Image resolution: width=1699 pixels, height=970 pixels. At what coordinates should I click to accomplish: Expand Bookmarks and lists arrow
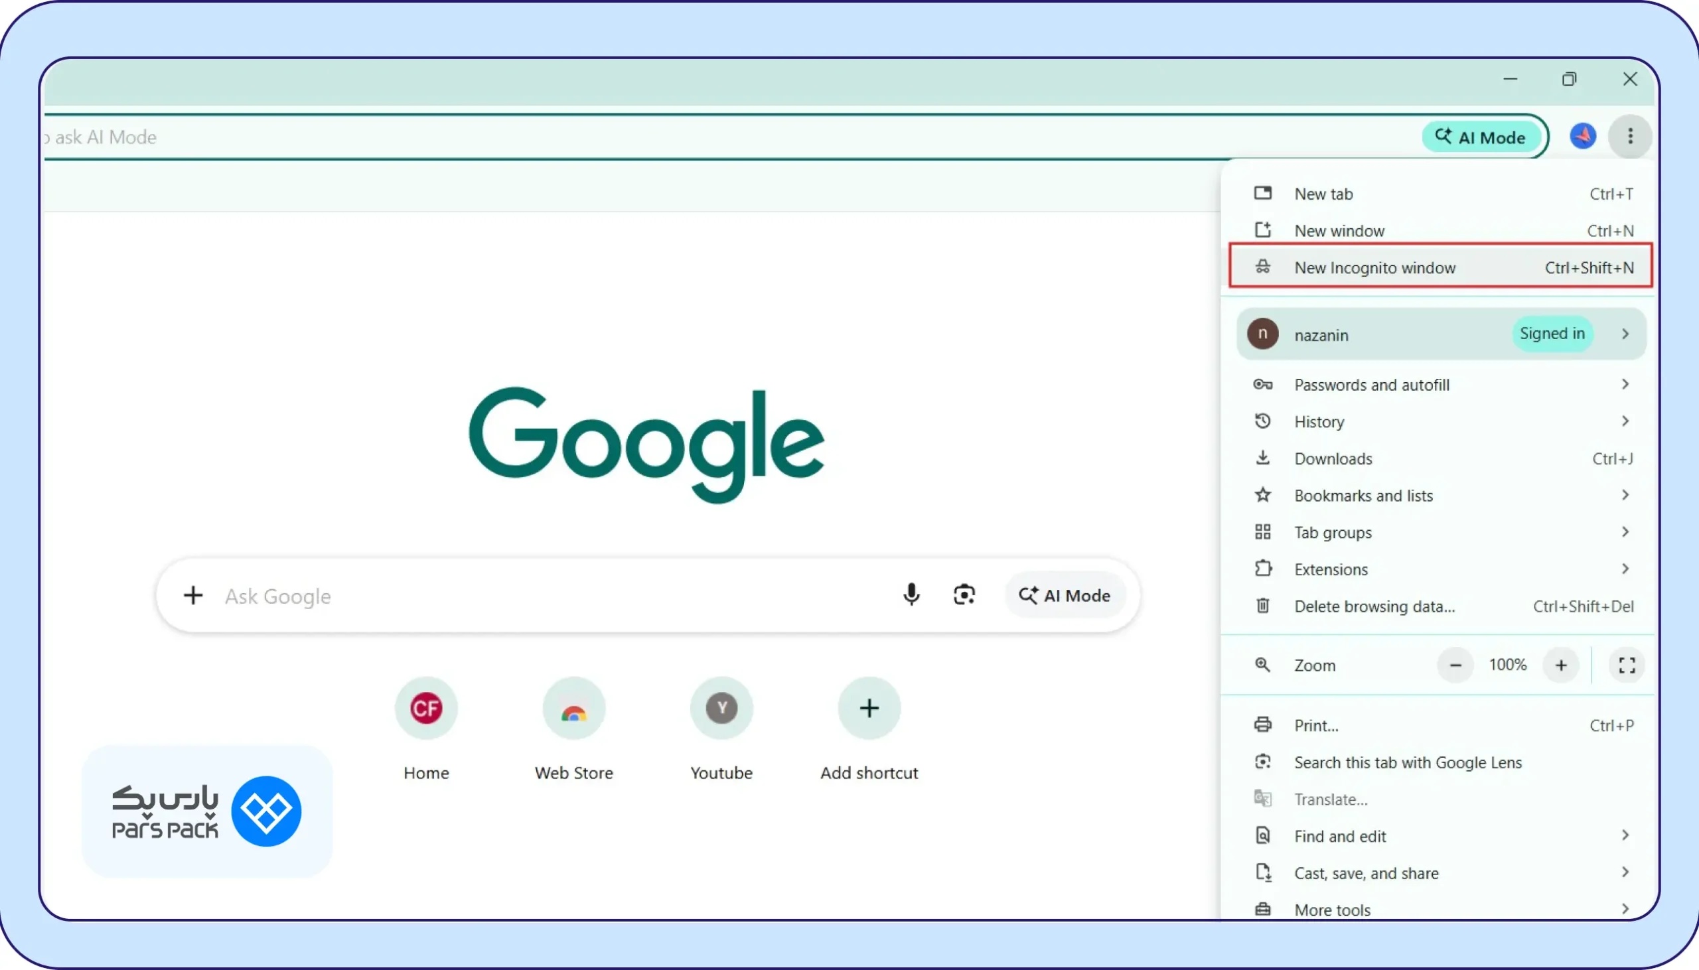click(1625, 495)
